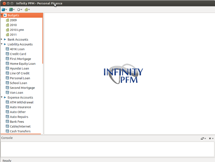Select the School Loan account
Viewport: 215px width, 162px height.
tap(18, 83)
